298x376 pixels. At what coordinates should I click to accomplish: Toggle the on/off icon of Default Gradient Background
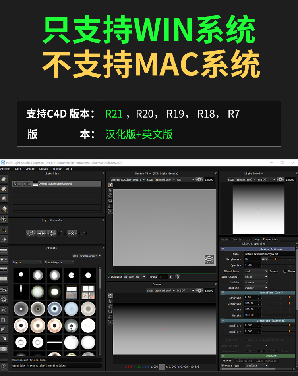tap(15, 184)
